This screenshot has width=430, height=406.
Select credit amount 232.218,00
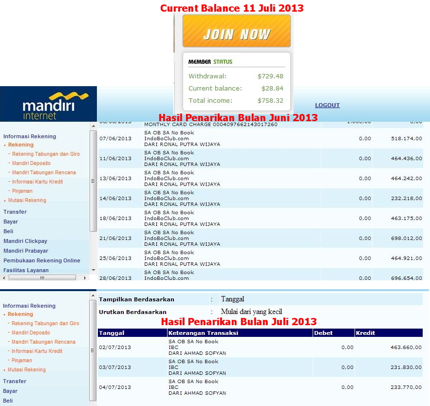coord(407,199)
